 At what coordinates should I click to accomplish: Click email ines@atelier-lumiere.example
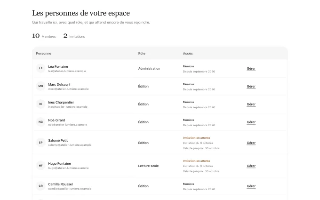(68, 107)
